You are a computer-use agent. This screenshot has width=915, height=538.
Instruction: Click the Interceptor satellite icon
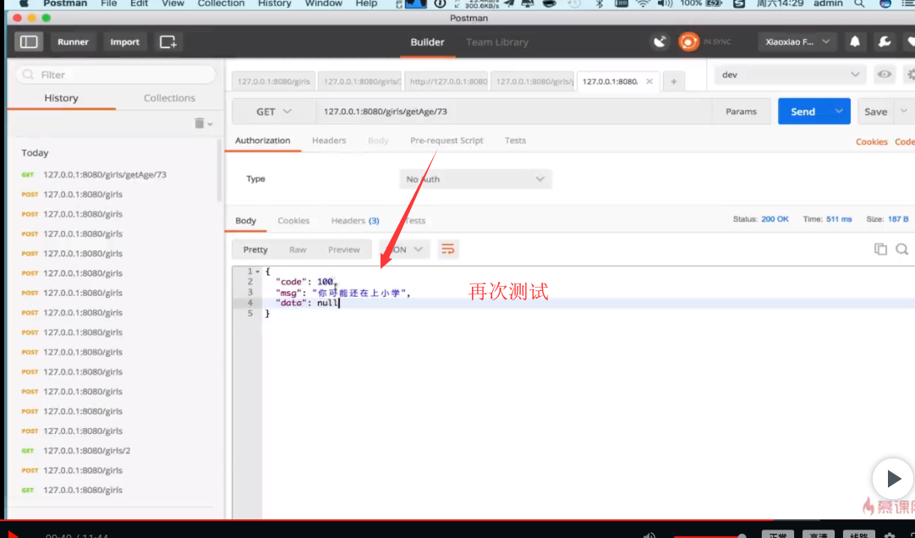(x=660, y=42)
